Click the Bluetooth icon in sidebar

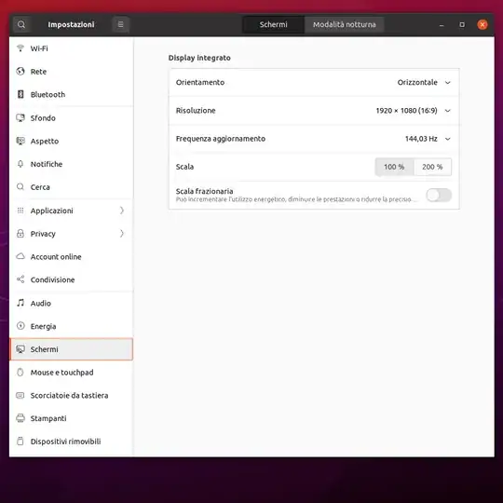tap(20, 94)
